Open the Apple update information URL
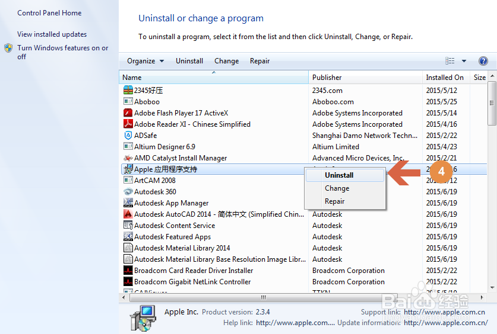The width and height of the screenshot is (497, 334). coord(446,323)
